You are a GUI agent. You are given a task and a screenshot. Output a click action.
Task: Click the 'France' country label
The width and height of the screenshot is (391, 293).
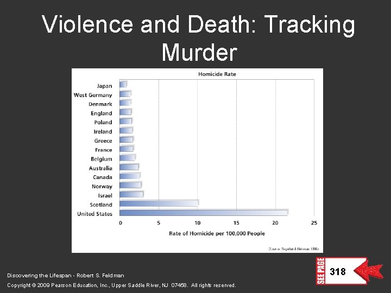(x=104, y=150)
